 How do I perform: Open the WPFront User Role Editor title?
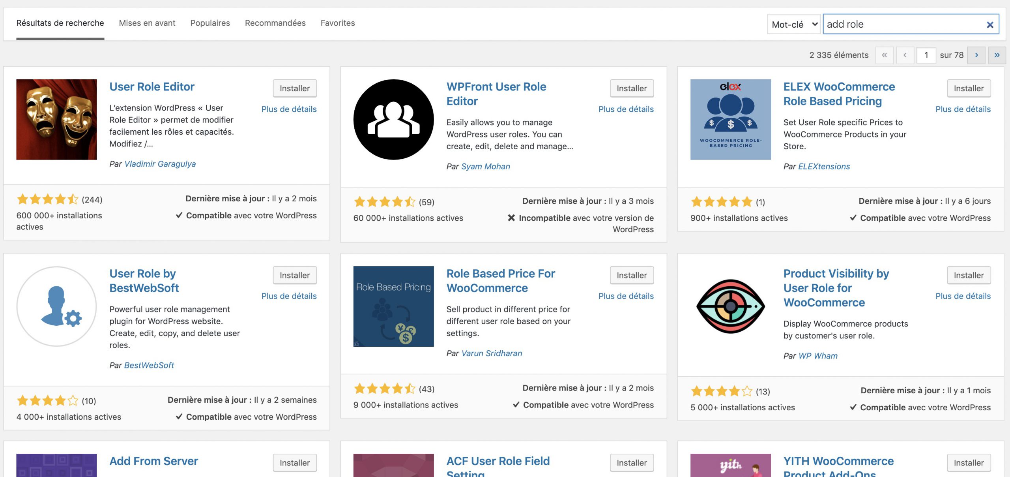496,94
